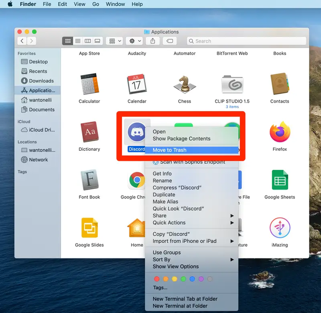Image resolution: width=321 pixels, height=313 pixels.
Task: Switch to column view
Action: pos(88,41)
